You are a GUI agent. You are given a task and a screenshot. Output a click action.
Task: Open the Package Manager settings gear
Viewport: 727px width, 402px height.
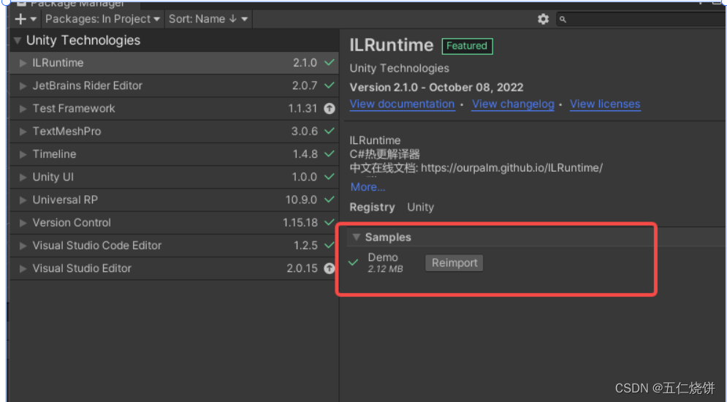click(543, 19)
